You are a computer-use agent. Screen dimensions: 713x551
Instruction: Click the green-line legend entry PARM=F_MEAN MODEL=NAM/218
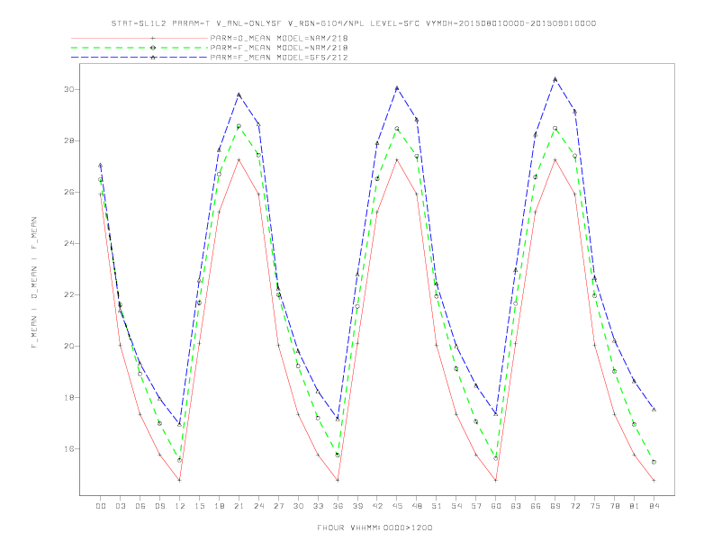[279, 48]
